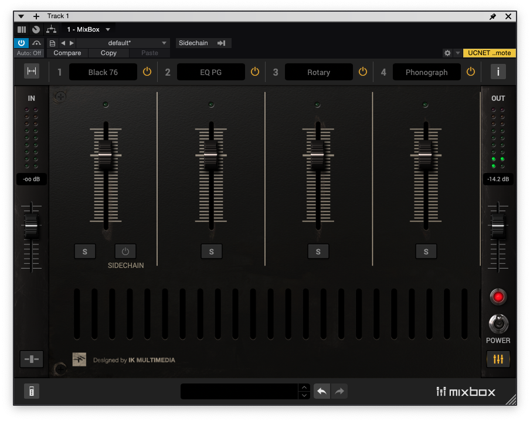Open the remote control icon in footer
The width and height of the screenshot is (530, 421).
point(32,391)
